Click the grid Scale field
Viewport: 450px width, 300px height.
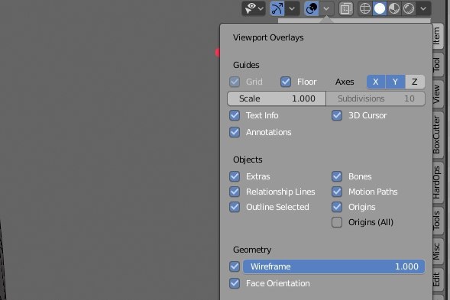(x=277, y=98)
